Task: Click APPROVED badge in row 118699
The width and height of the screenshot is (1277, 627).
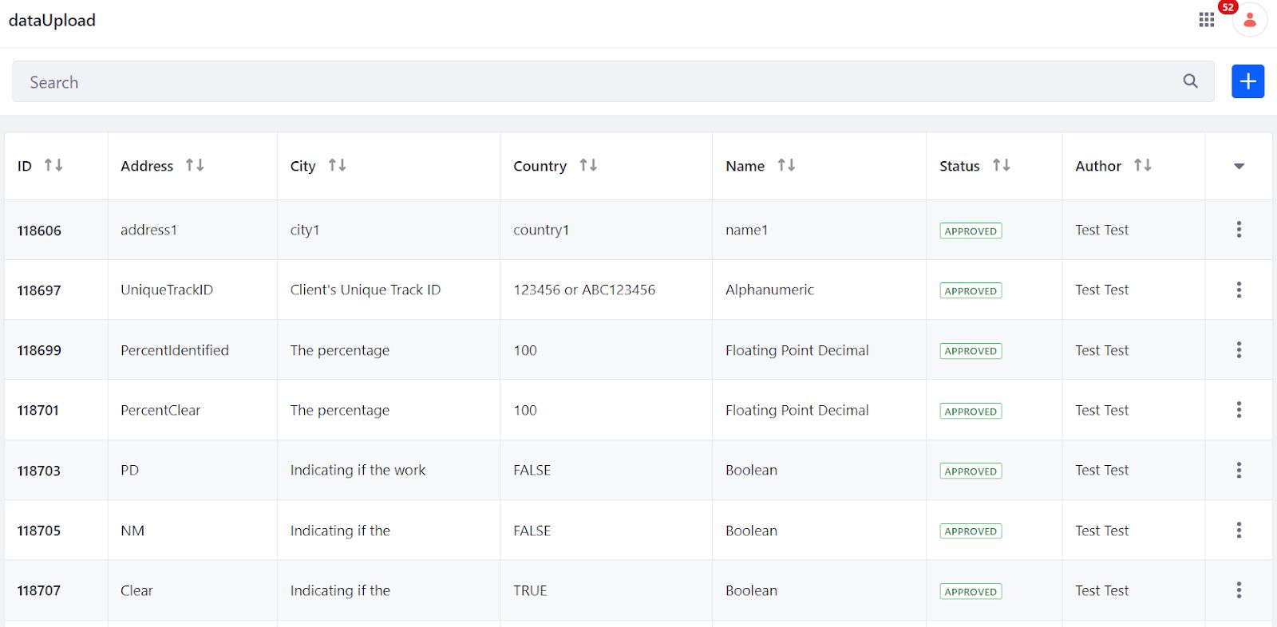Action: (x=971, y=351)
